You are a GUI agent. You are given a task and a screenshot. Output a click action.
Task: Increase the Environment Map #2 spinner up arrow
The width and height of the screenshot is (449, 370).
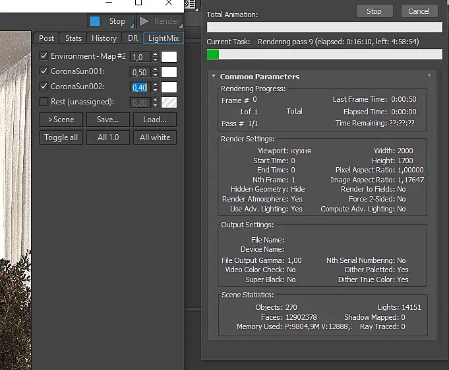point(155,54)
